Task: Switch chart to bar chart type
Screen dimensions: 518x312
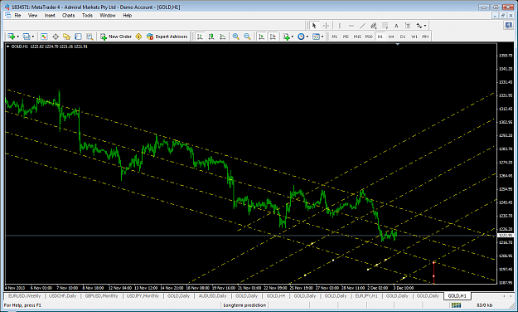Action: coord(200,37)
